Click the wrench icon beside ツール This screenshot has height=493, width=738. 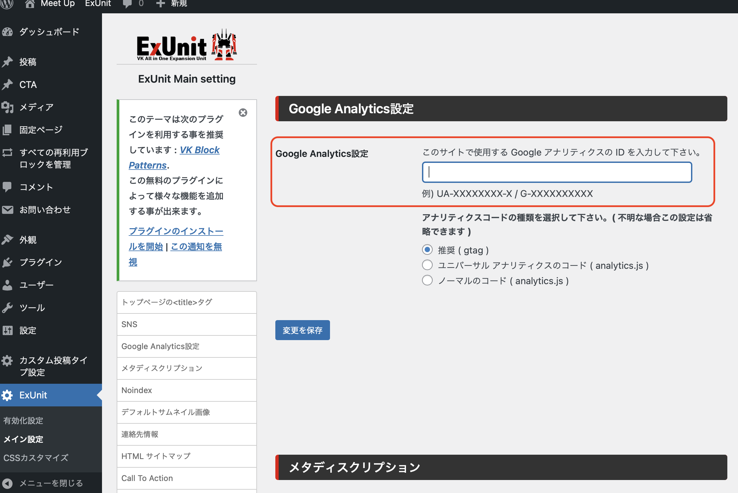[x=7, y=308]
